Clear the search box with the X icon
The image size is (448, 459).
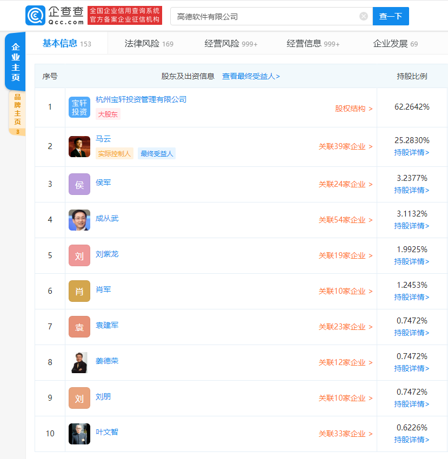[x=363, y=16]
